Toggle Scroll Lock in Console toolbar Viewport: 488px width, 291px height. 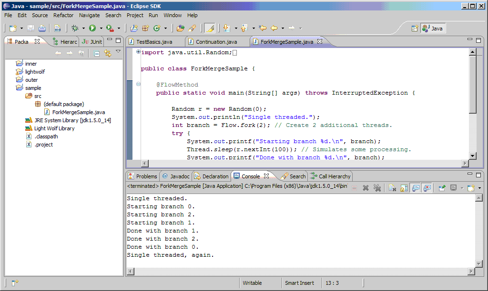tap(403, 188)
